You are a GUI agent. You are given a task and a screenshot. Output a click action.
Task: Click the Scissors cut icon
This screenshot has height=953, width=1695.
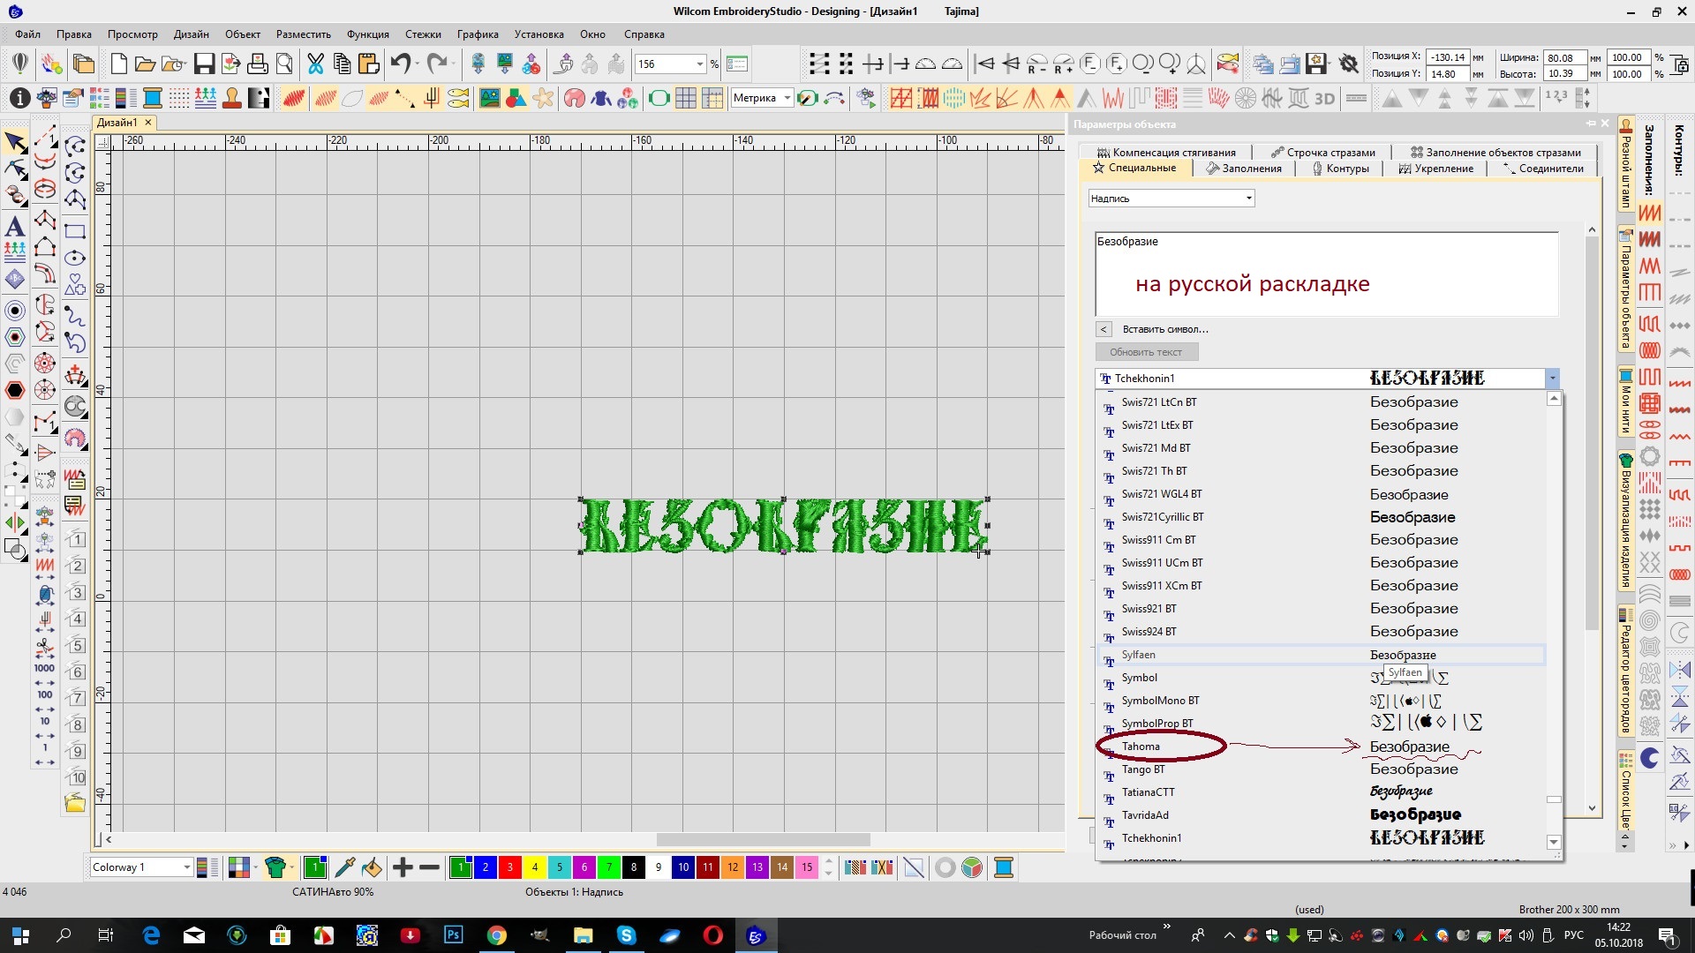coord(315,64)
